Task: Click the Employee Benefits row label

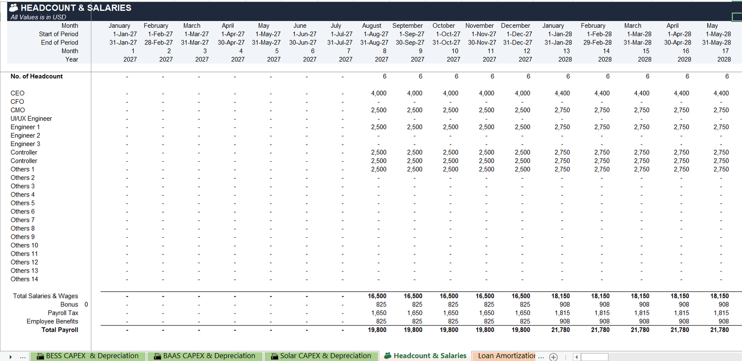Action: [x=52, y=321]
